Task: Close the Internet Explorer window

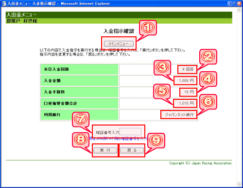Action: (x=239, y=3)
